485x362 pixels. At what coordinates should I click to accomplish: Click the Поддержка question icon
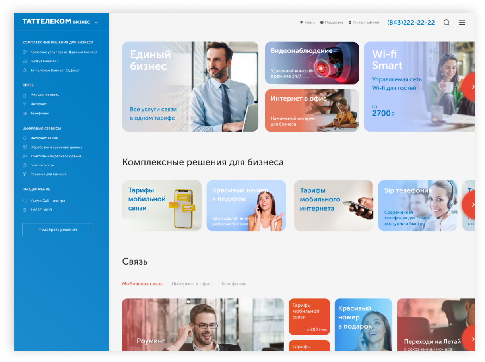322,23
